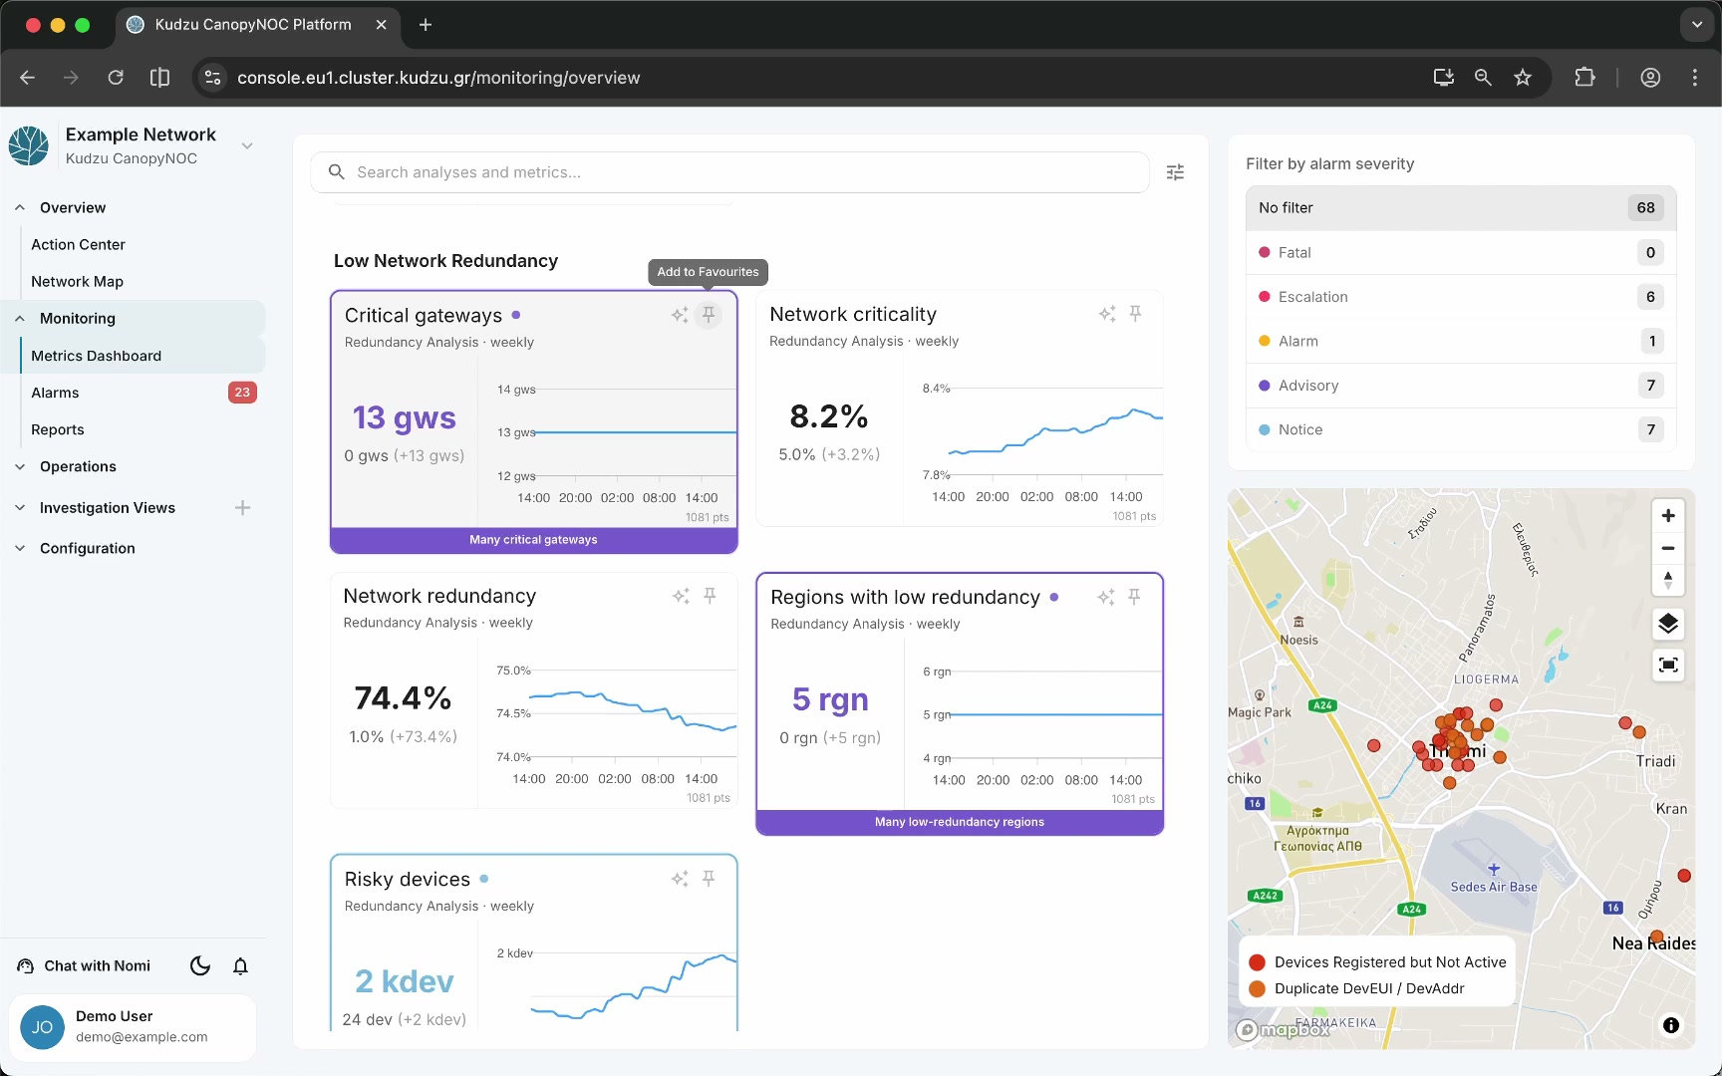This screenshot has width=1722, height=1076.
Task: Open the browser profile icon
Action: click(1650, 78)
